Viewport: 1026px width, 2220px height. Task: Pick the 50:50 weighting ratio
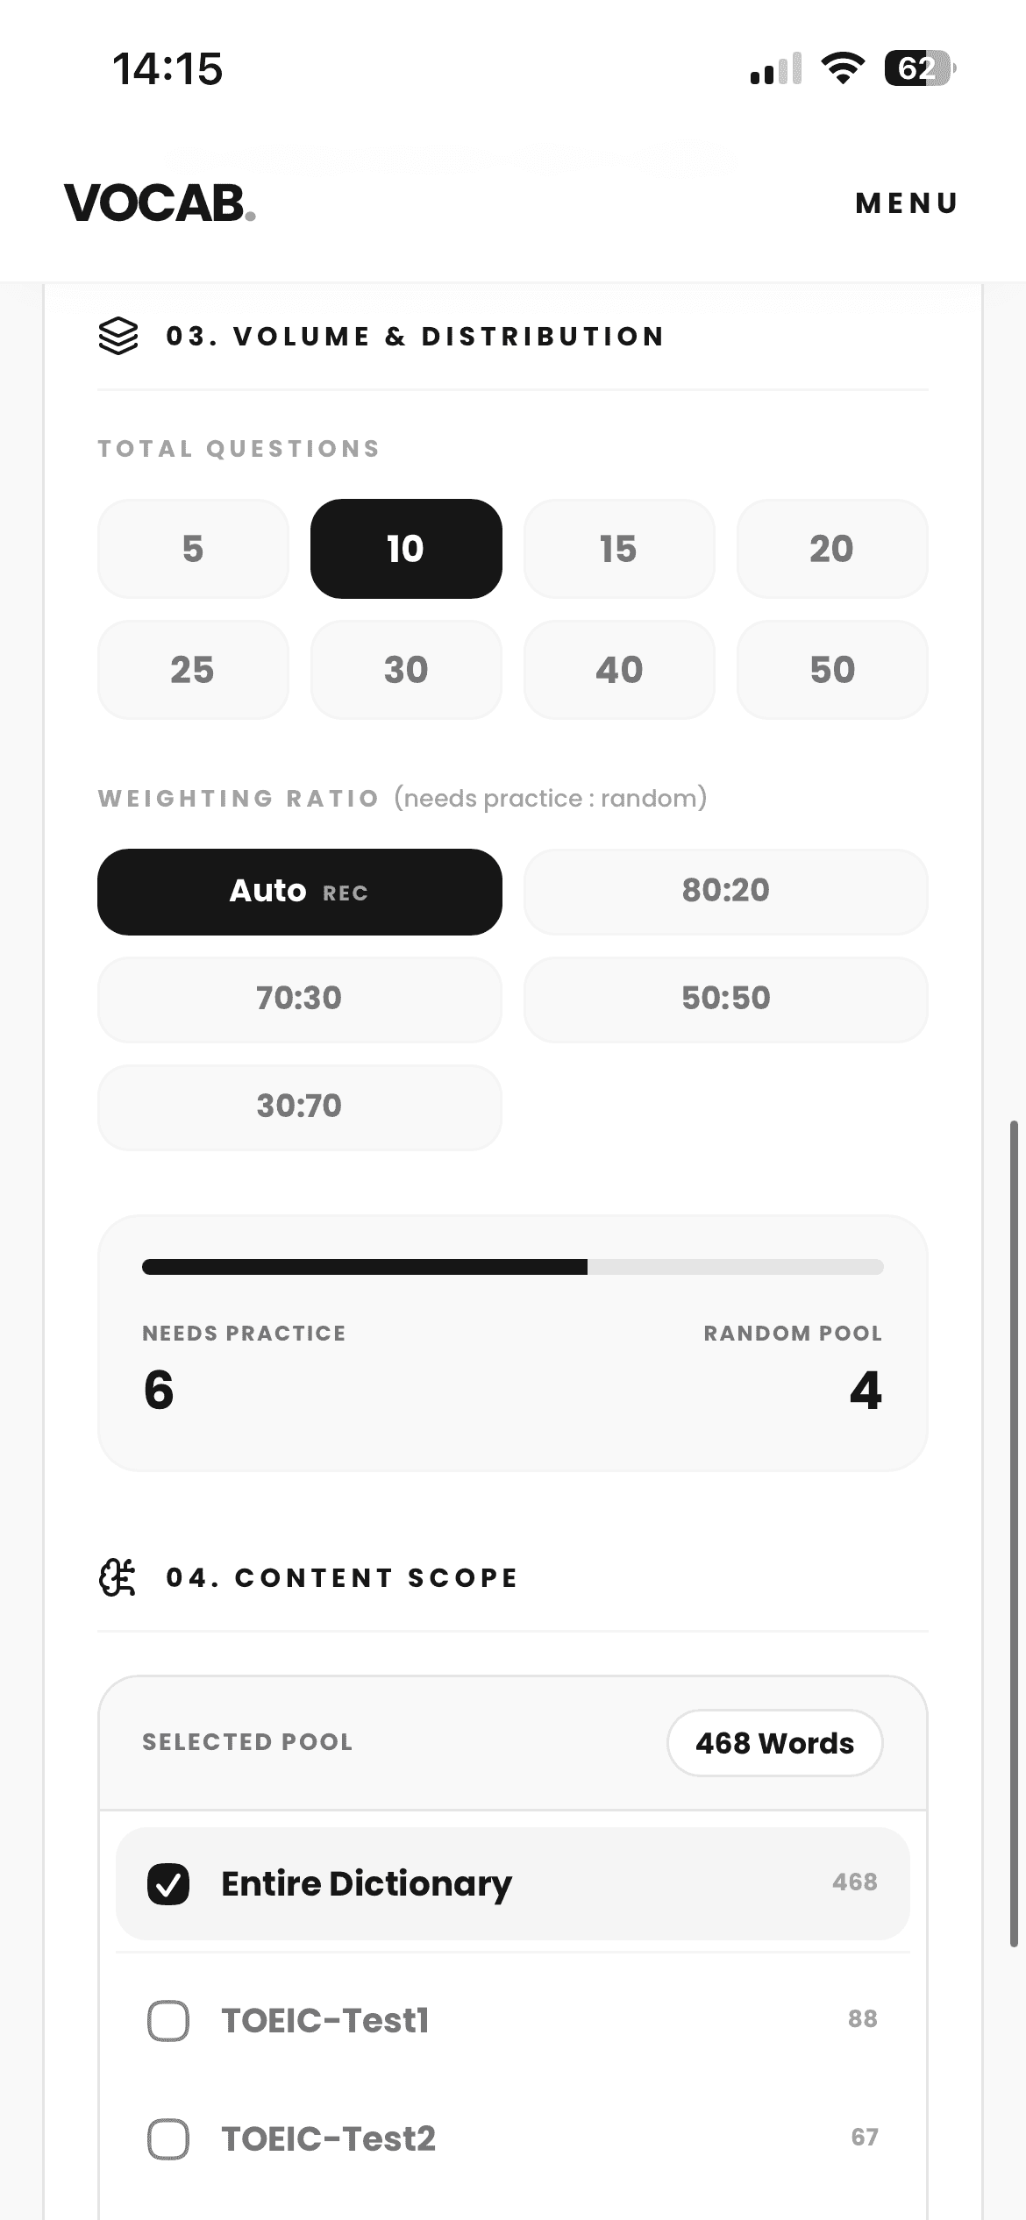(x=725, y=999)
